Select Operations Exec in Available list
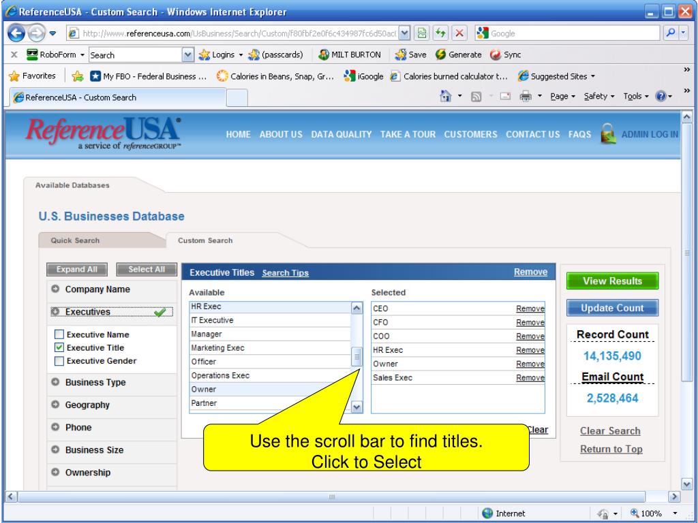This screenshot has width=698, height=523. click(x=270, y=375)
